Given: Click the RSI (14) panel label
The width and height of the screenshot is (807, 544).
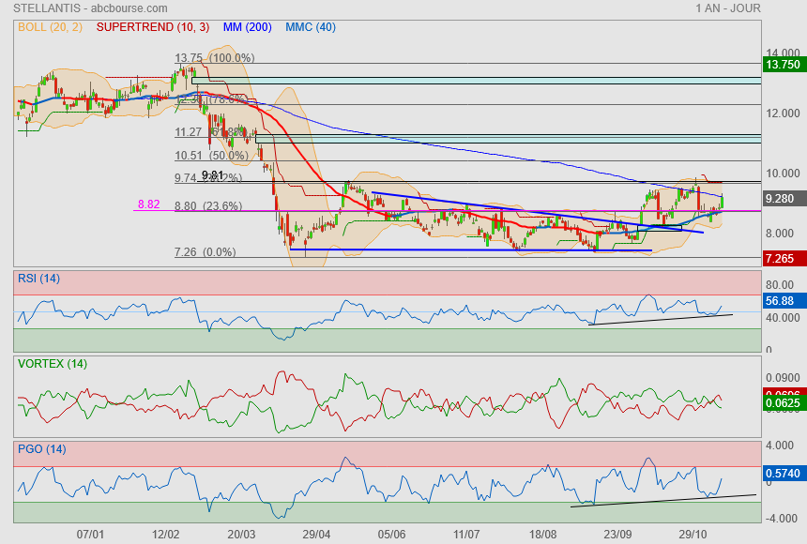Looking at the screenshot, I should [39, 278].
